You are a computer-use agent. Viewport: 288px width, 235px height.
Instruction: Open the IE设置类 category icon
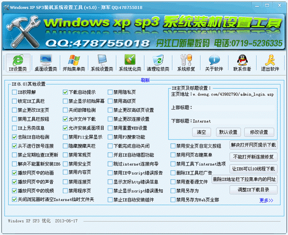point(18,63)
